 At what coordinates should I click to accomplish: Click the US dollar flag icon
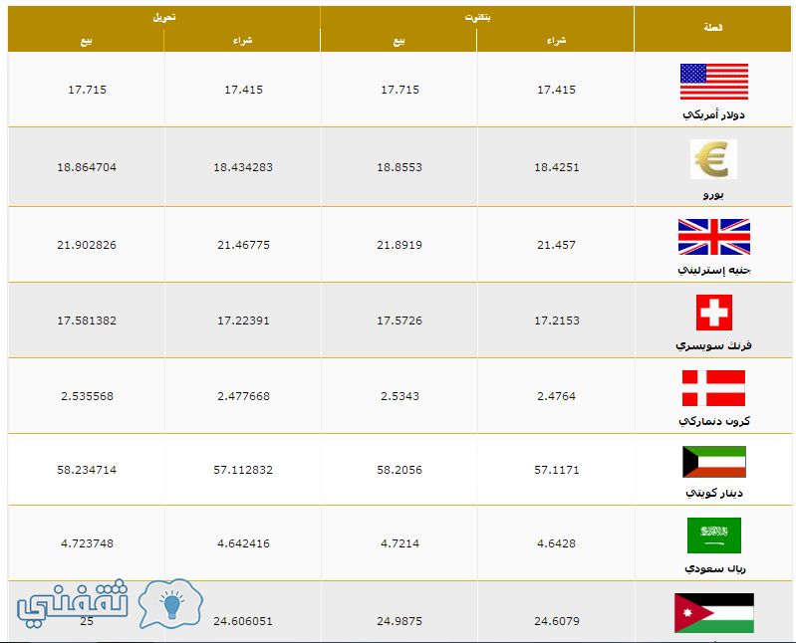[x=713, y=82]
